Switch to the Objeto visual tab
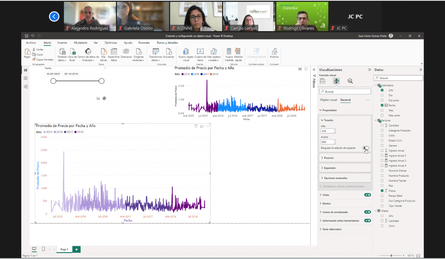445x259 pixels. 328,100
